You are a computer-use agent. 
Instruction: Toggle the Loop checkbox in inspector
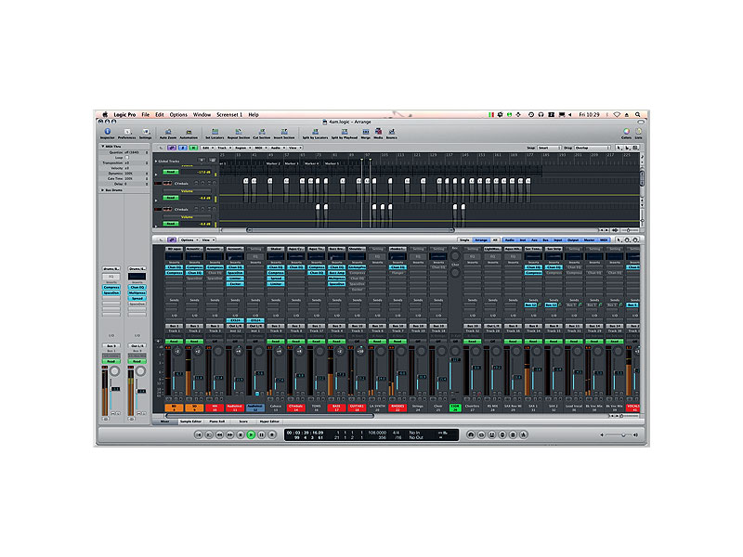pyautogui.click(x=126, y=157)
